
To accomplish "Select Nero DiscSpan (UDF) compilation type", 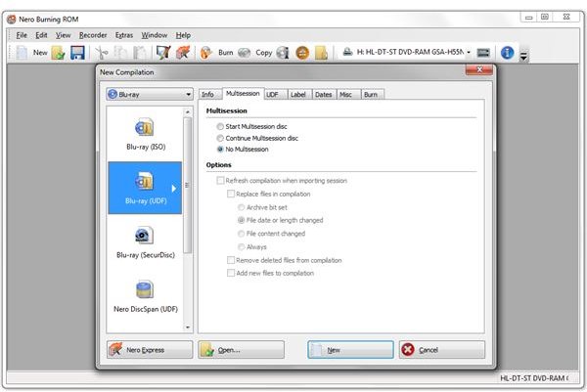I will click(146, 296).
